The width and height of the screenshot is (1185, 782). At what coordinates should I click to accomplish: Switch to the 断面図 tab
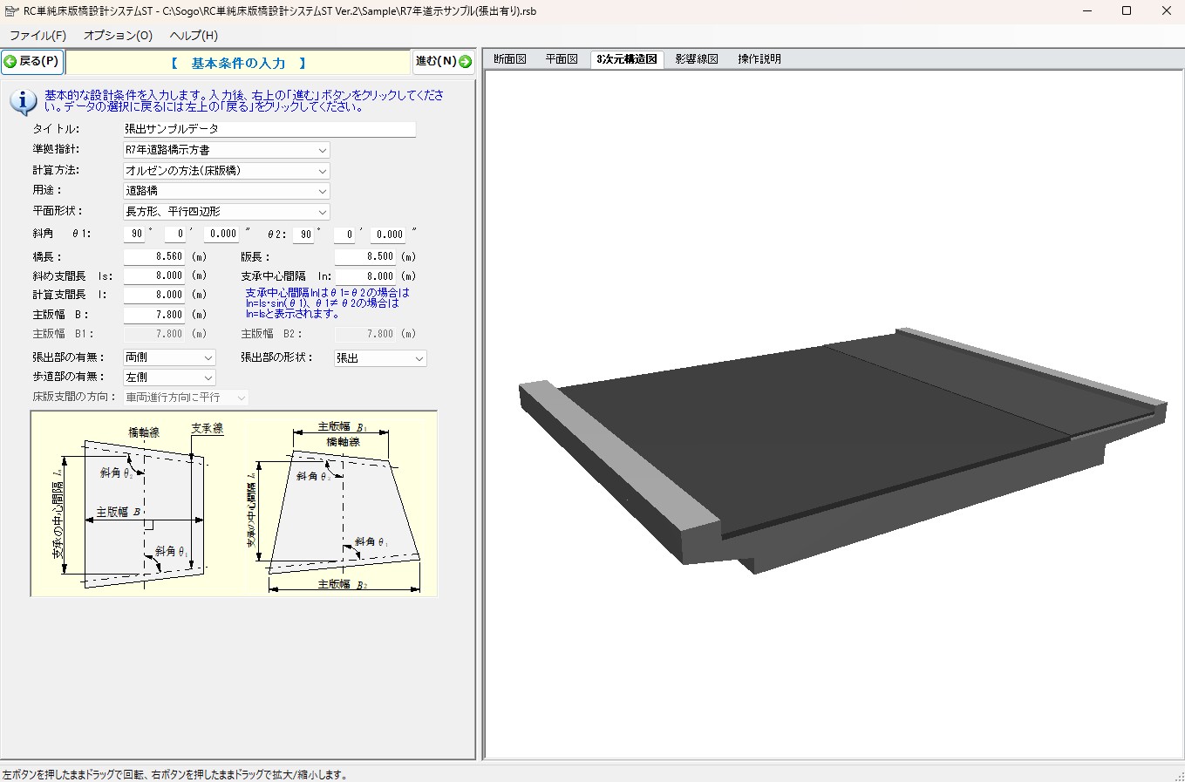(x=510, y=59)
